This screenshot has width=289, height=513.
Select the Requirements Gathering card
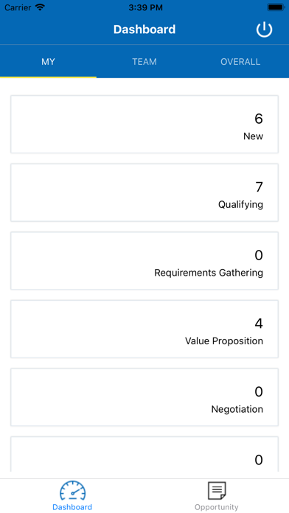click(x=144, y=261)
